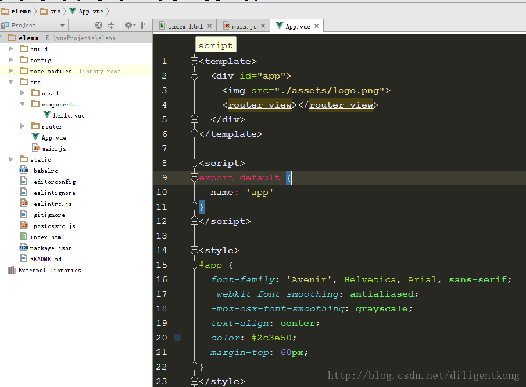Click the package.json file icon

click(24, 248)
